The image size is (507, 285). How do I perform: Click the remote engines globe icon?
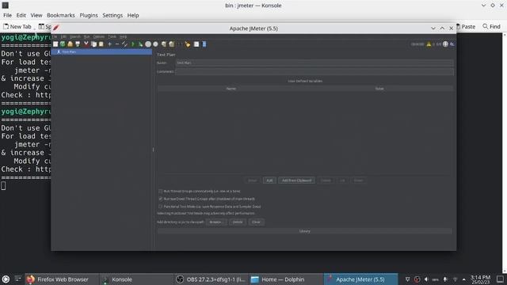point(445,44)
